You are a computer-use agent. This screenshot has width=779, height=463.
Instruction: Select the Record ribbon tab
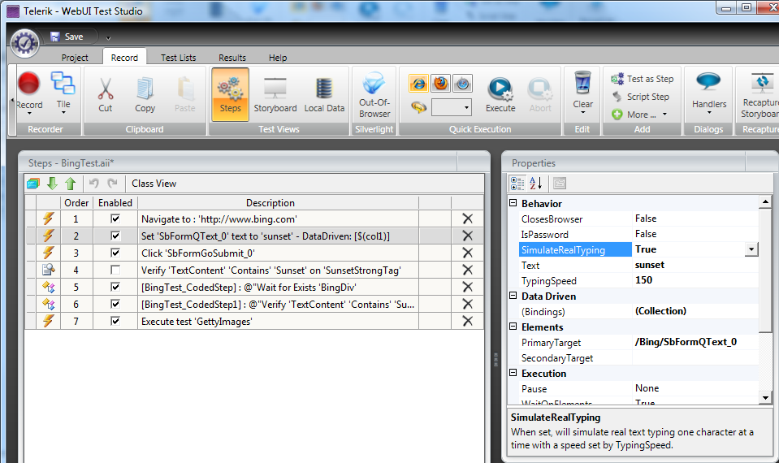coord(124,58)
